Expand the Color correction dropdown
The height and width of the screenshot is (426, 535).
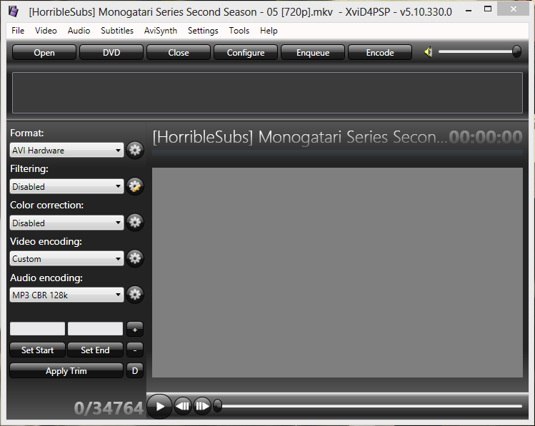[66, 223]
